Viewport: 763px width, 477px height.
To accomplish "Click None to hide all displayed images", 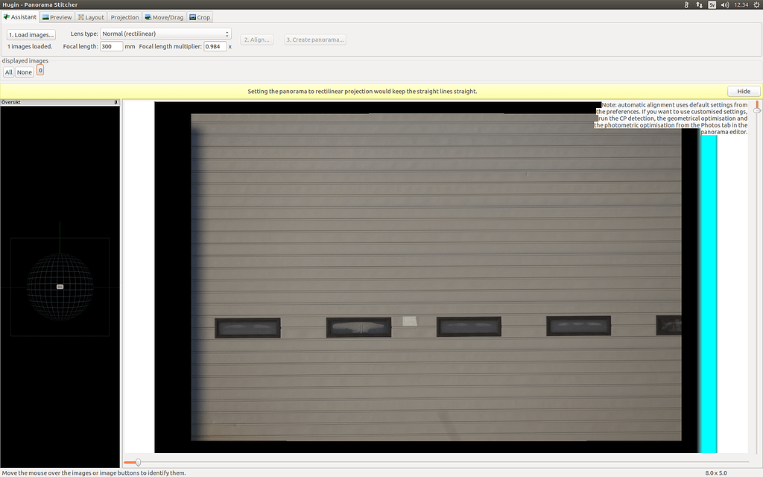I will point(24,72).
